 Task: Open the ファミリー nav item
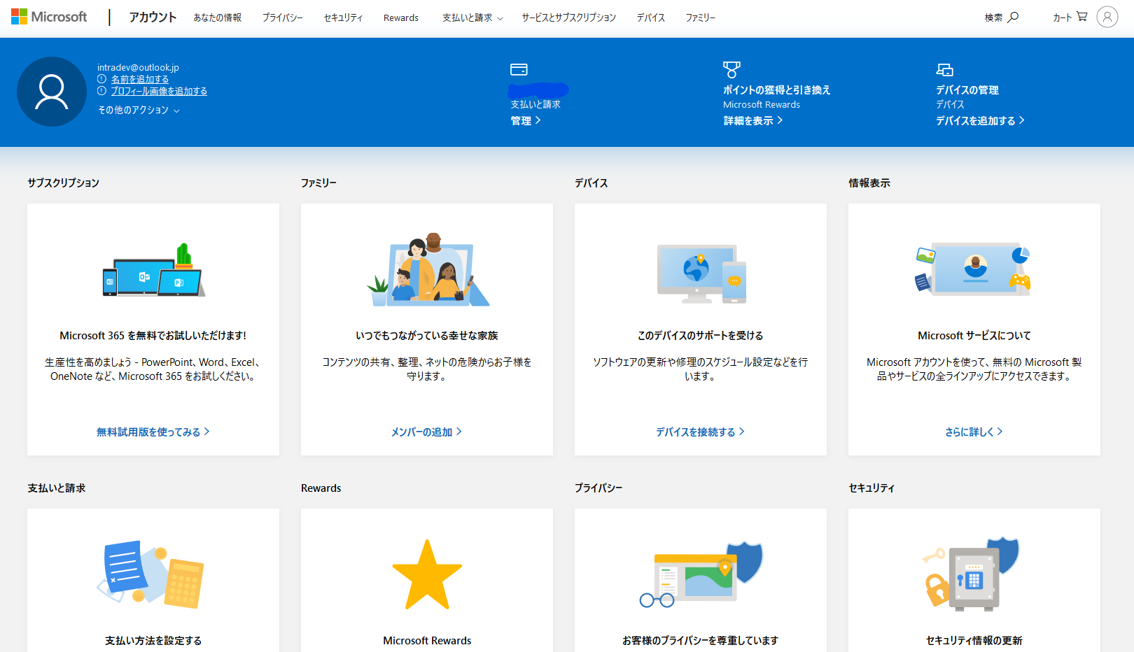pos(701,17)
